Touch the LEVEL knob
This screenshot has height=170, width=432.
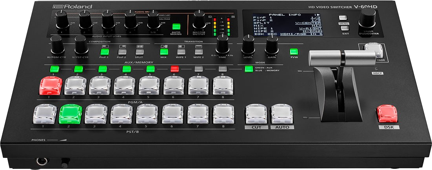[x=248, y=44]
